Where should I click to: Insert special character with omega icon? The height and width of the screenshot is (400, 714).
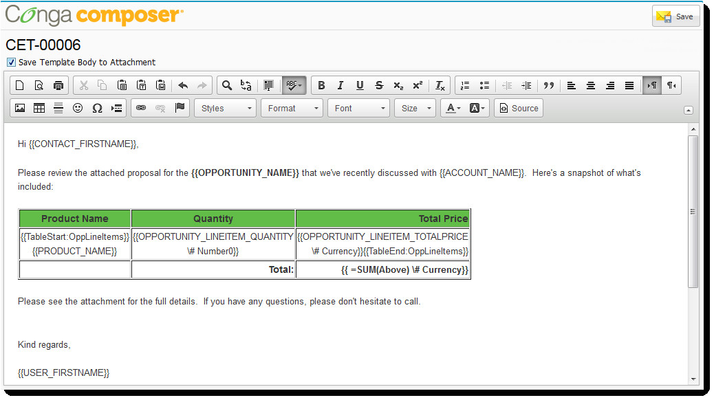[97, 109]
